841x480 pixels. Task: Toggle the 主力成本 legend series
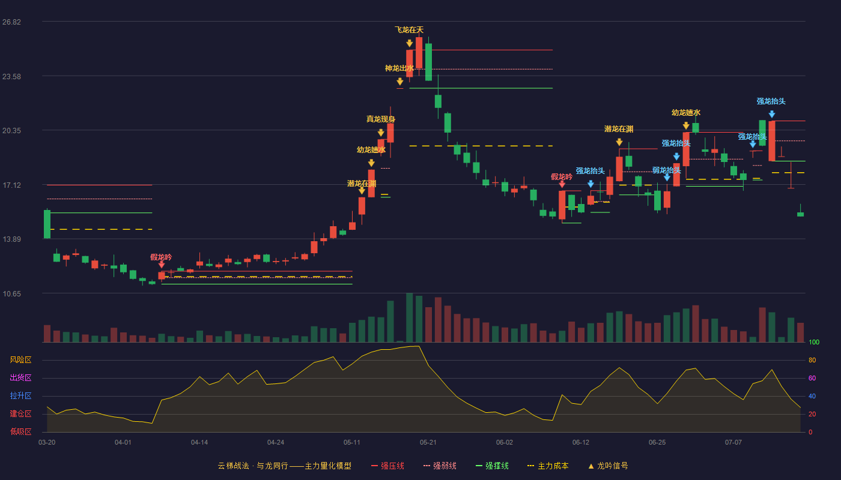click(547, 466)
